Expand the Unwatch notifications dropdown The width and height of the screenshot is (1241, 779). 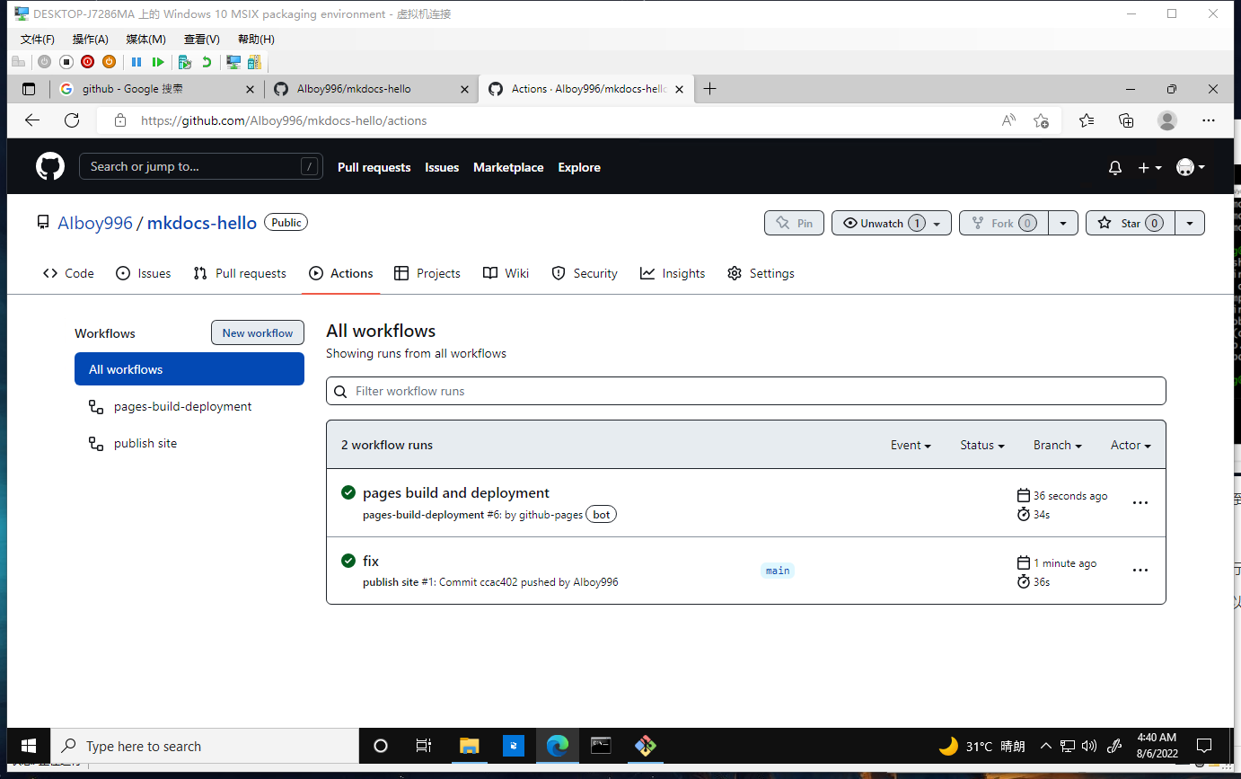[x=937, y=224]
